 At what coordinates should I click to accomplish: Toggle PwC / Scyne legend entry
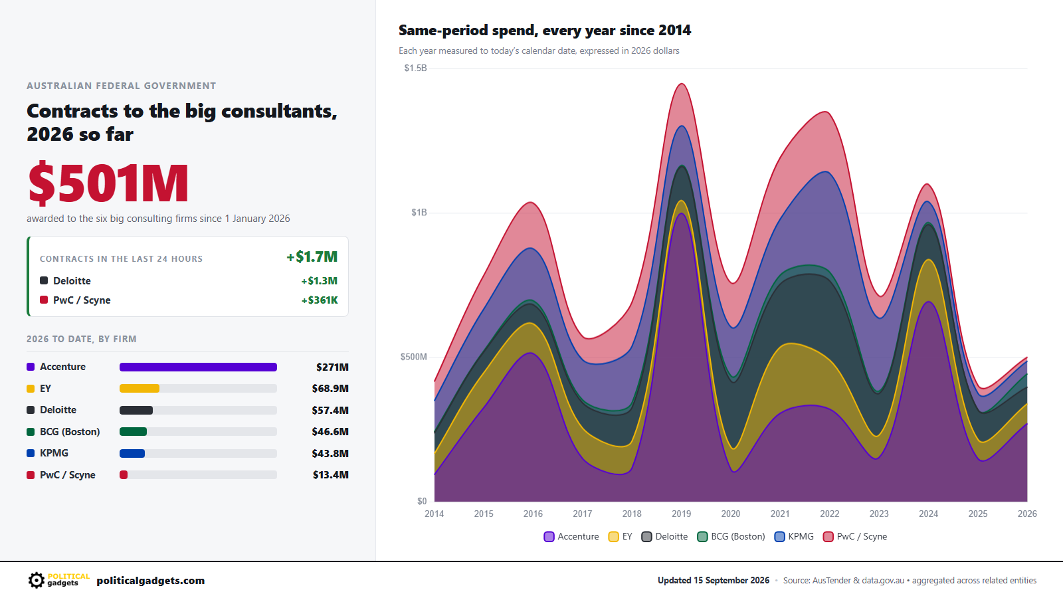[855, 537]
